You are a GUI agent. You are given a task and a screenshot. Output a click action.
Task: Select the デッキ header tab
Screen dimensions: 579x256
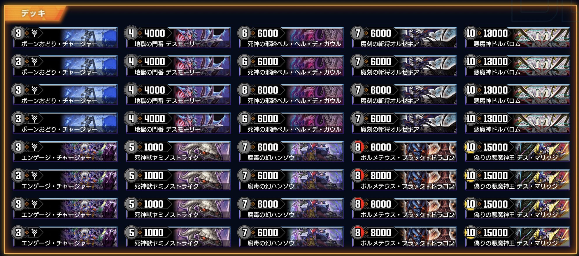tap(34, 13)
